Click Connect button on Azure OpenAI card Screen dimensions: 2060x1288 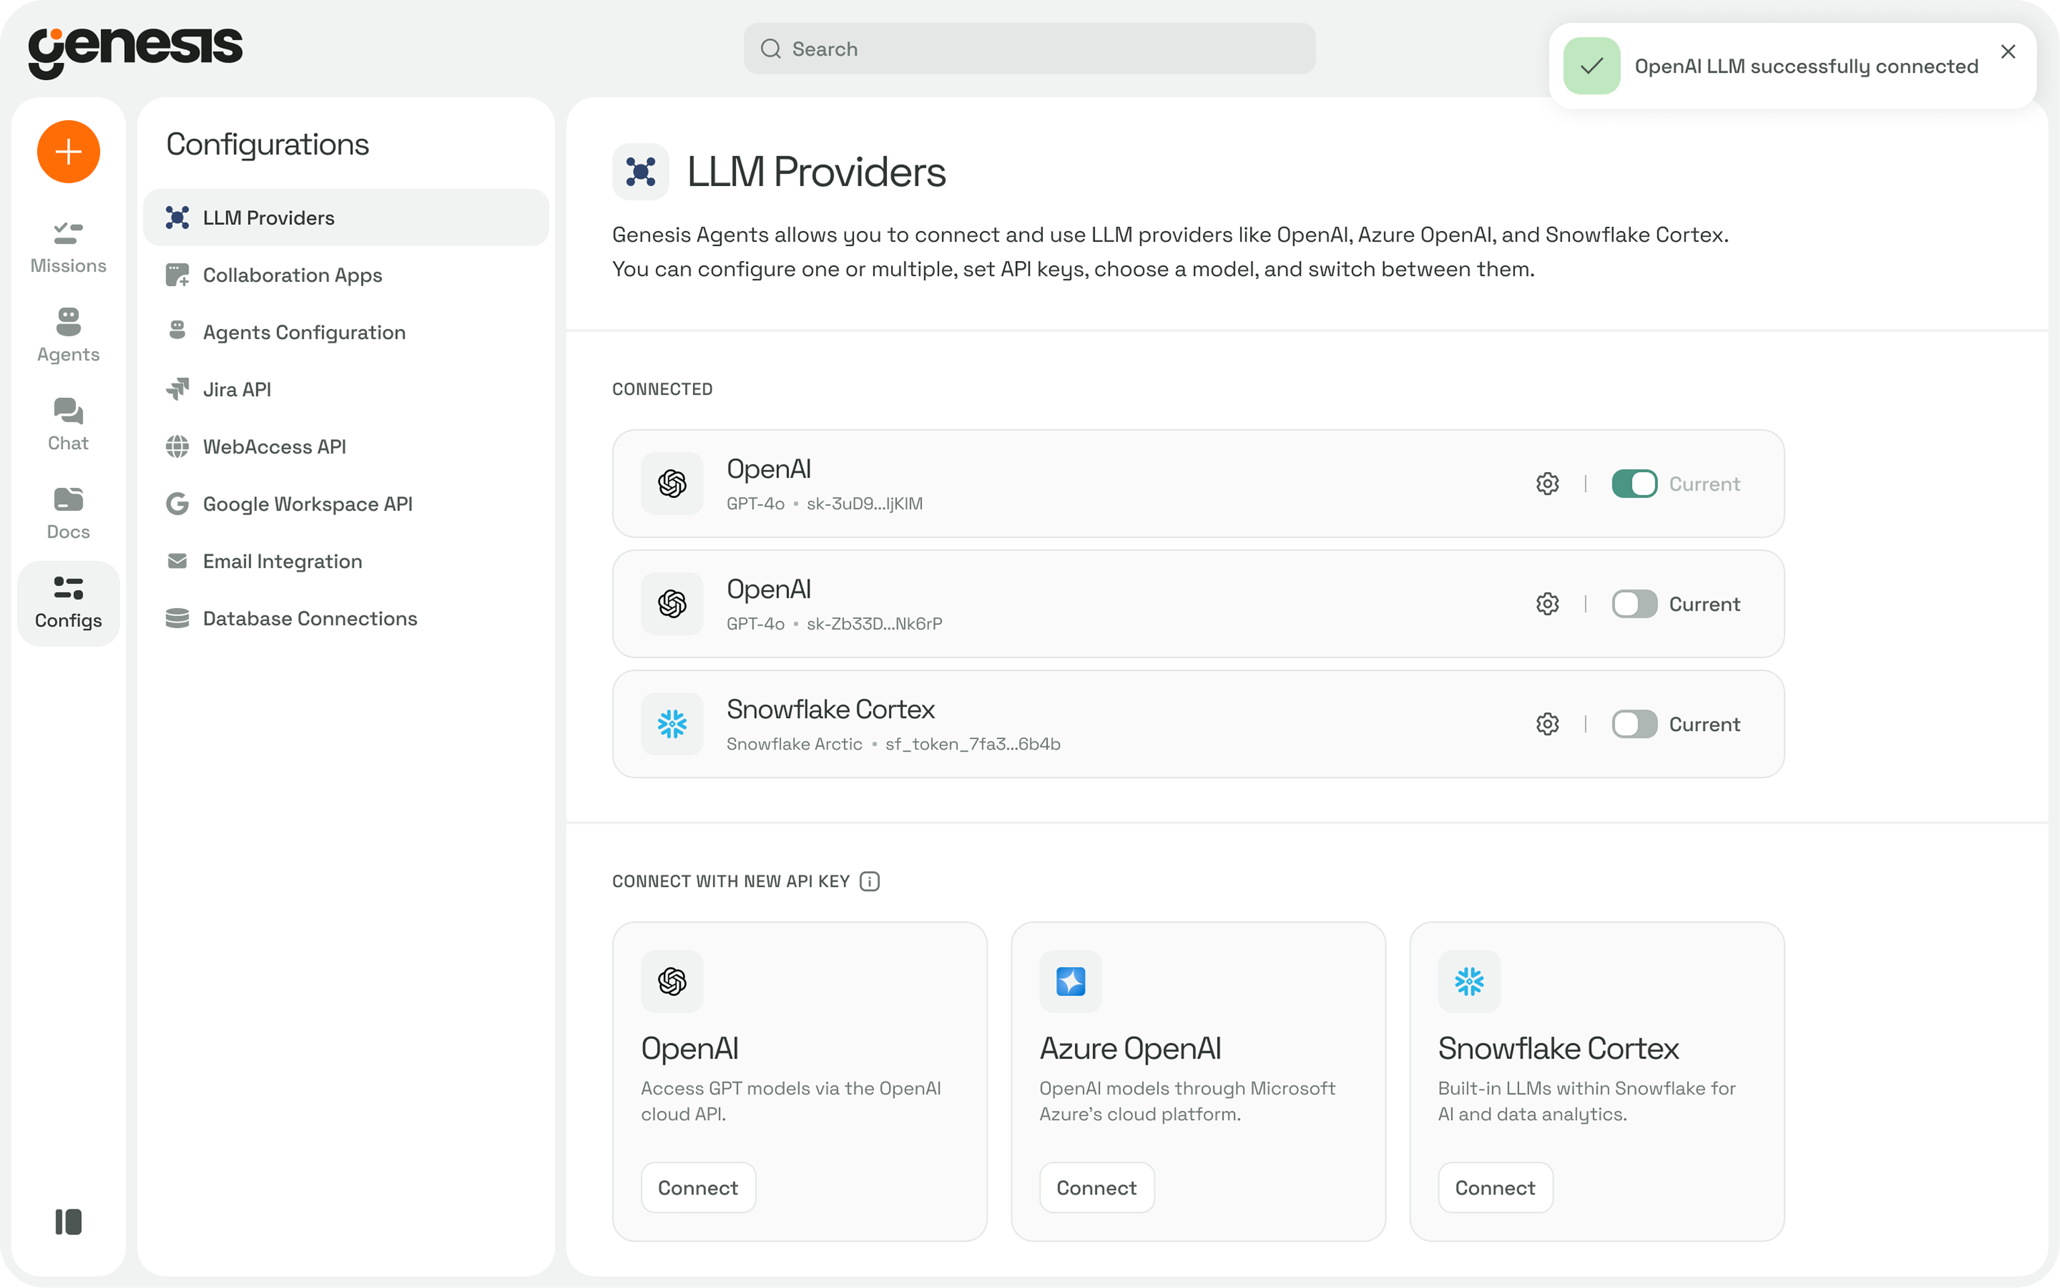point(1097,1187)
